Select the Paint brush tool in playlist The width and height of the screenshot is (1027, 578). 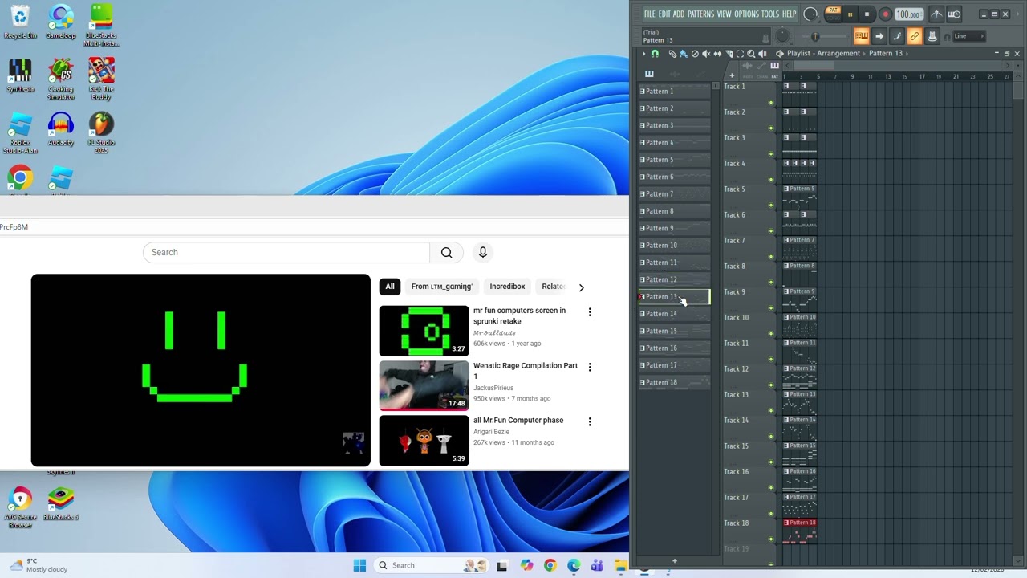click(684, 54)
